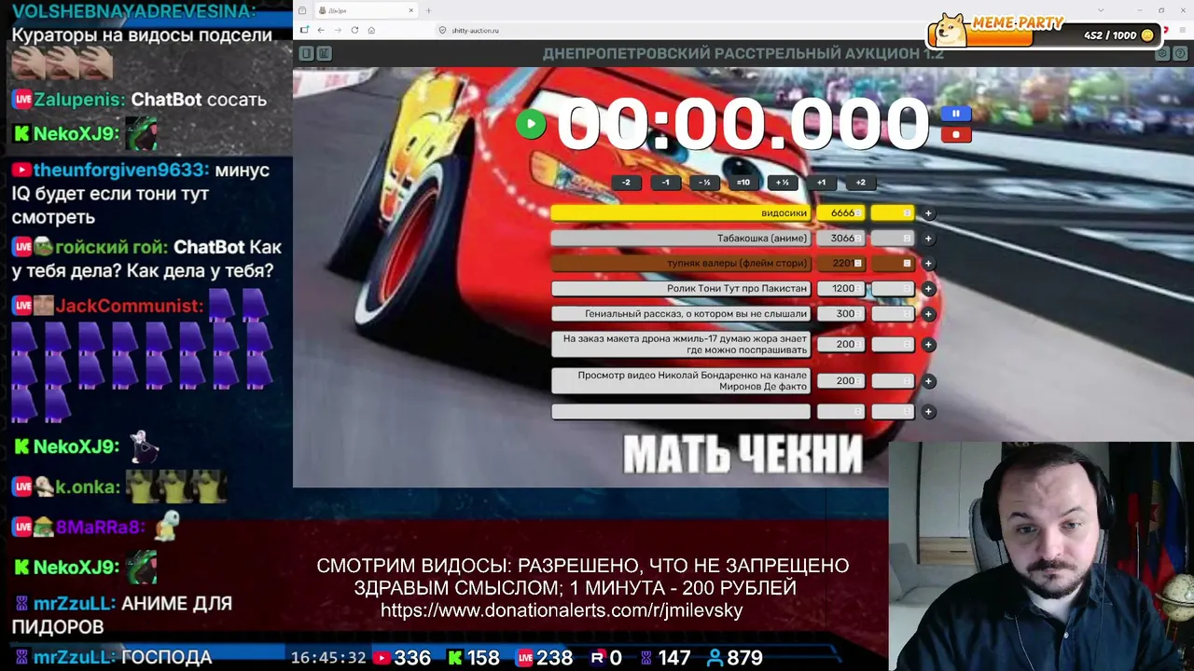This screenshot has width=1194, height=671.
Task: Add one minute with the +1 button
Action: pos(822,183)
